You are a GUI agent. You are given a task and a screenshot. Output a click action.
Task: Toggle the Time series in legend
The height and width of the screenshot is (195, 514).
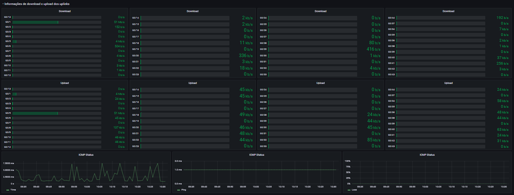[13, 190]
